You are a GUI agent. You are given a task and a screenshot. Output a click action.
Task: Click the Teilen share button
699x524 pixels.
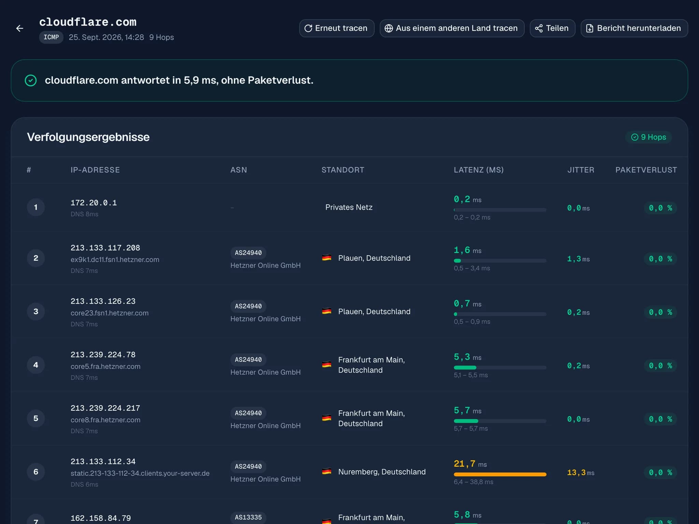tap(552, 28)
